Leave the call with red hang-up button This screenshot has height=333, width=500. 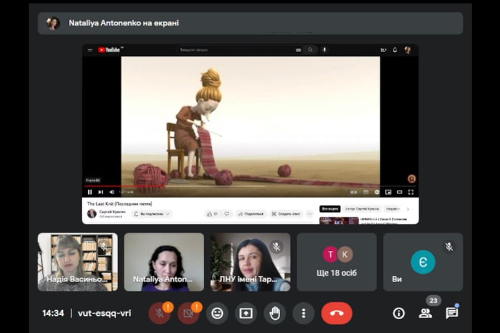point(337,313)
